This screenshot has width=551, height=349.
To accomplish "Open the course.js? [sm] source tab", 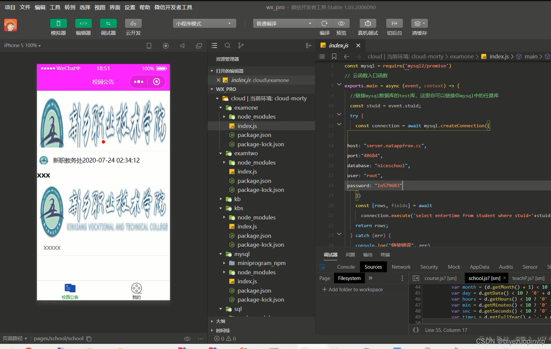I will (440, 278).
